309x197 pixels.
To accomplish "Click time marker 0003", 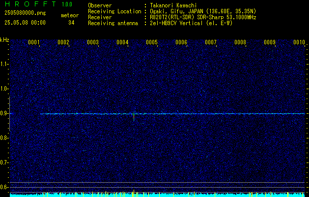I will pyautogui.click(x=93, y=42).
